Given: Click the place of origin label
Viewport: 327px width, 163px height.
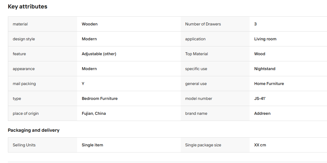Looking at the screenshot, I should [26, 113].
